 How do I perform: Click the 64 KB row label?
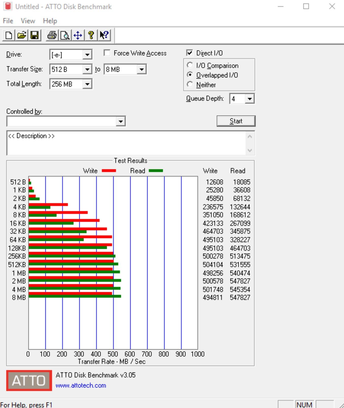tap(18, 240)
